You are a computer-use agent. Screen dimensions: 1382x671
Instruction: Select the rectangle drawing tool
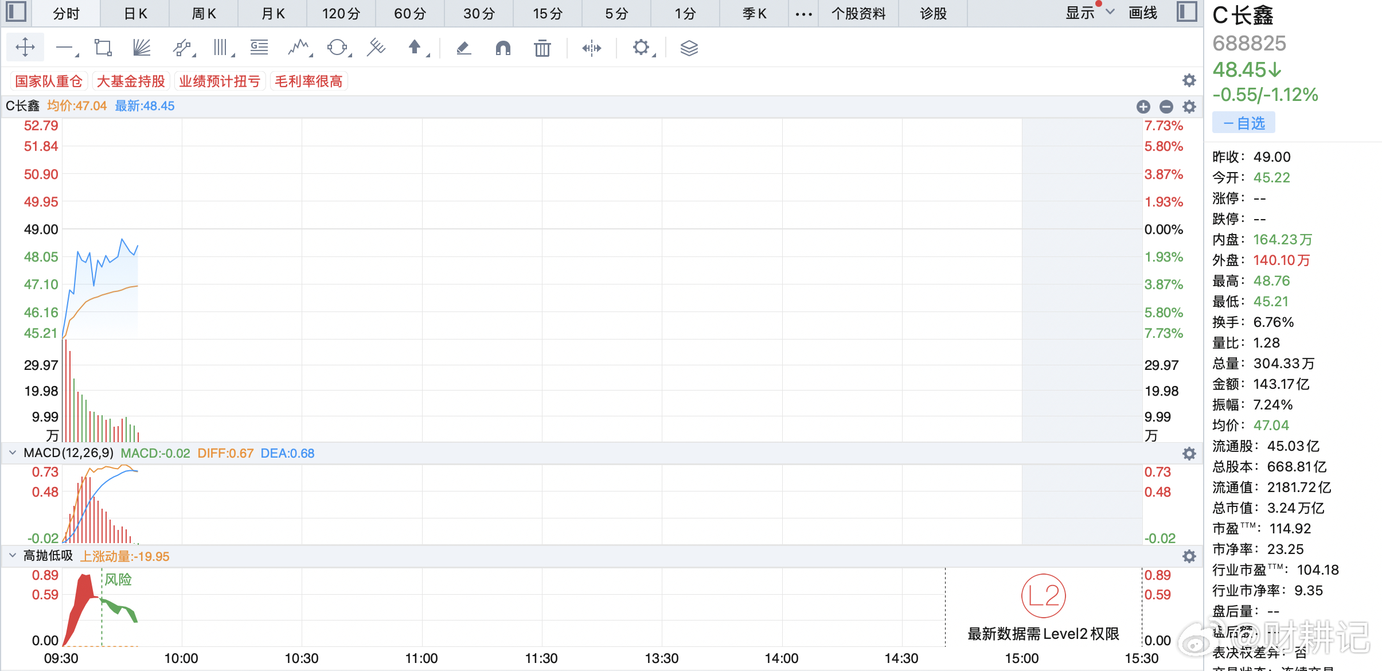pyautogui.click(x=103, y=48)
